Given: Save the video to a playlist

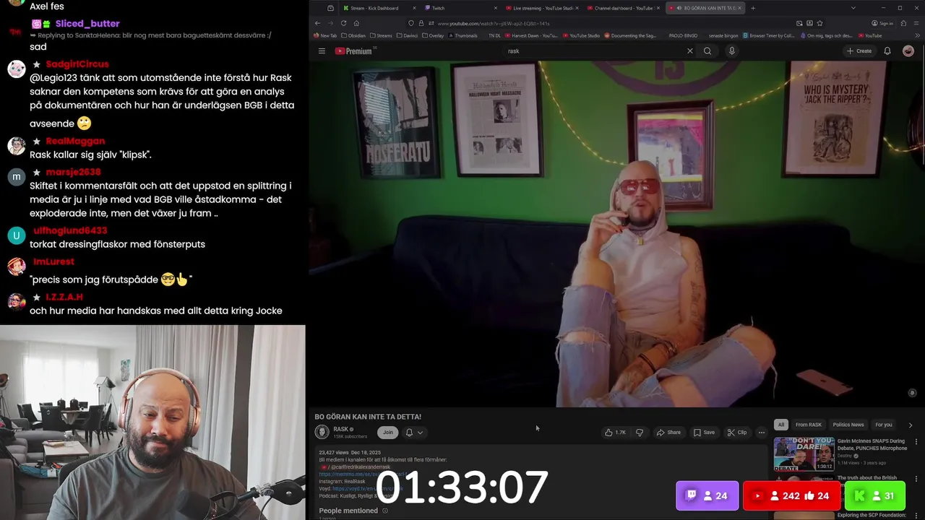Looking at the screenshot, I should pos(704,433).
